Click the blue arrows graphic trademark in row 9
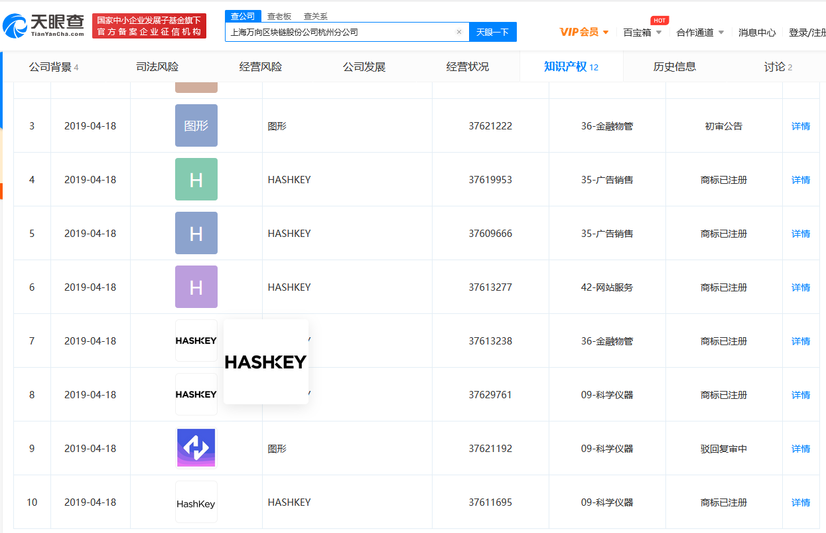This screenshot has width=826, height=533. [x=196, y=448]
